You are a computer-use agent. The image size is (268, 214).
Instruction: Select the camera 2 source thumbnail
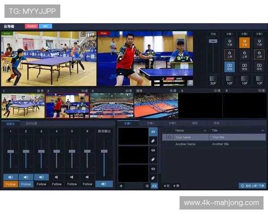point(67,106)
